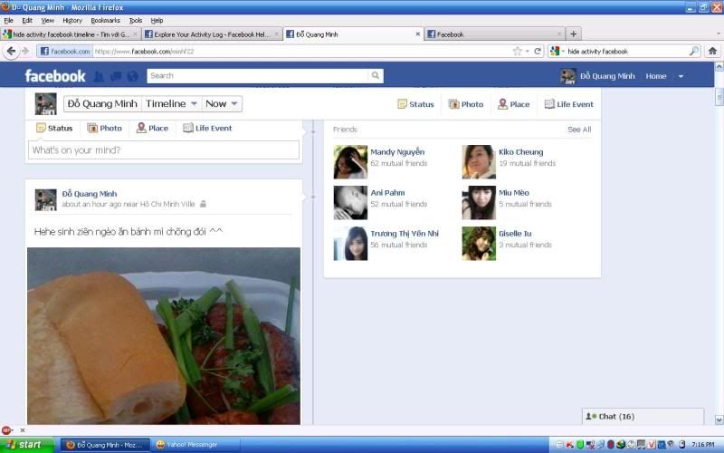Click Place in the sticky timeline header
Viewport: 724px width, 453px height.
point(513,104)
